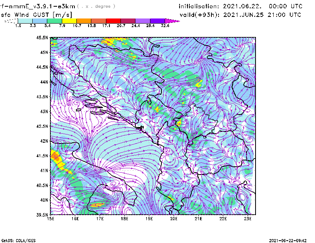Click the orange 10.7–13.8 legend swatch
The image size is (315, 243).
(x=84, y=21)
